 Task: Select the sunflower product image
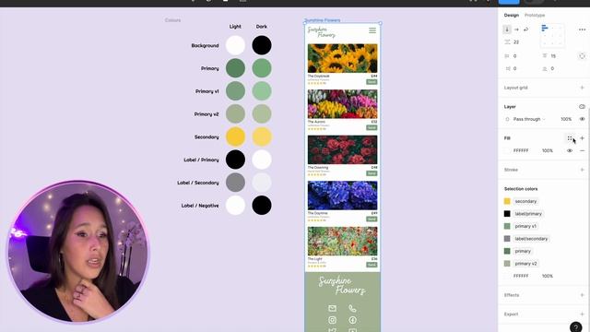[342, 58]
